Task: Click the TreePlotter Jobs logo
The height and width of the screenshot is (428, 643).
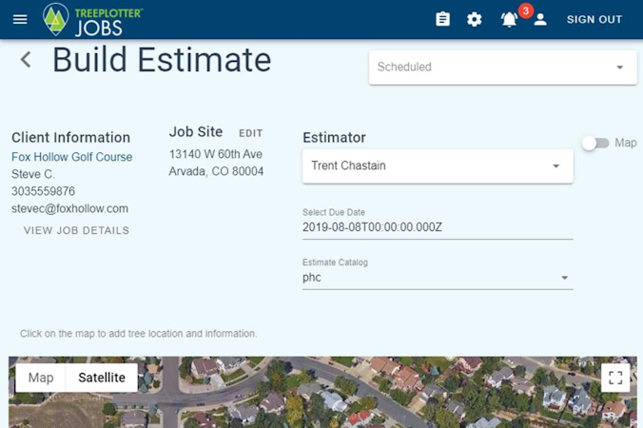Action: 92,19
